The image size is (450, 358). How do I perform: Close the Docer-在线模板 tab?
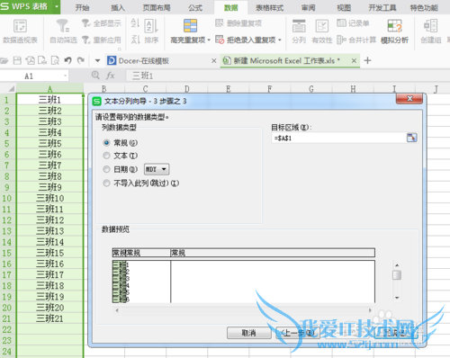[x=214, y=61]
